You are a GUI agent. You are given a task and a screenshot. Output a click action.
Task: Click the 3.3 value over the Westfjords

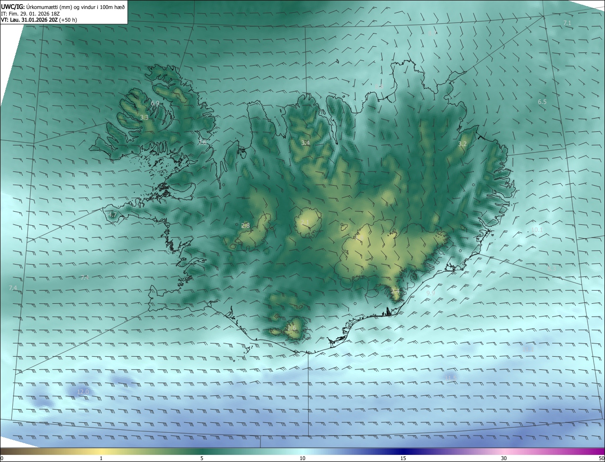[x=145, y=117]
